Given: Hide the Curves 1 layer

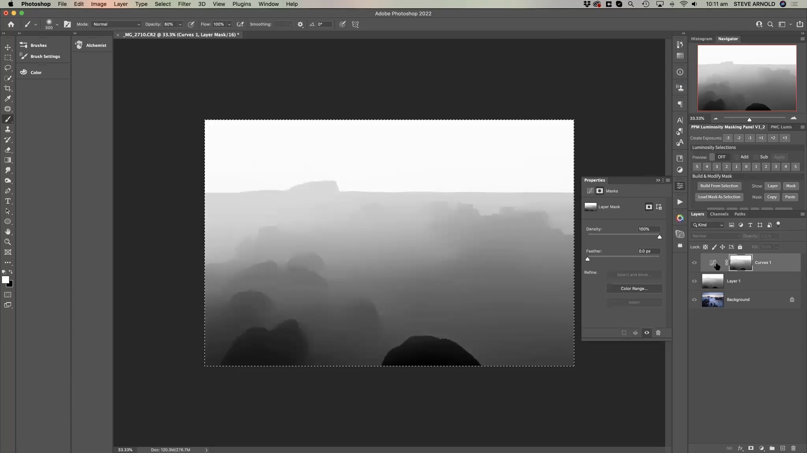Looking at the screenshot, I should click(694, 263).
